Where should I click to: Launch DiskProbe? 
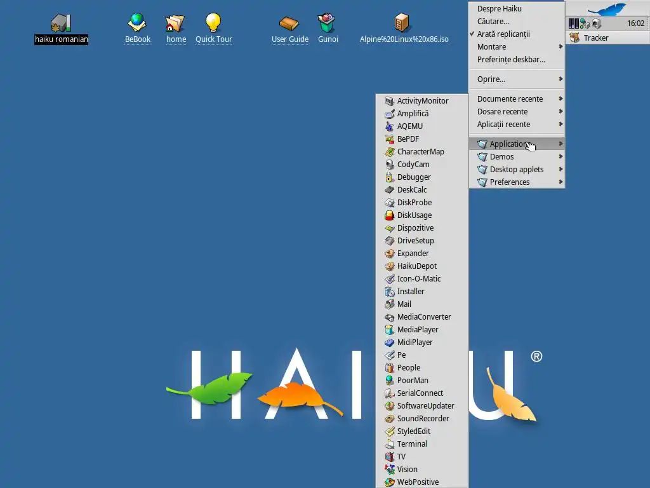422,203
